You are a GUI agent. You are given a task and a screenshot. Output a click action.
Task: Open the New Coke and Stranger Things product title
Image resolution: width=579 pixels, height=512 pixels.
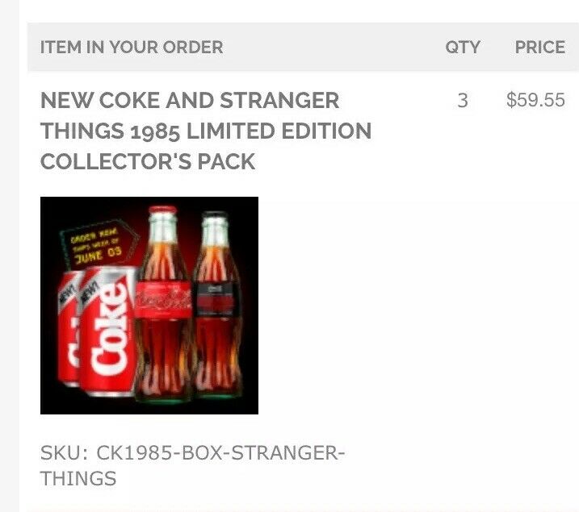point(206,131)
